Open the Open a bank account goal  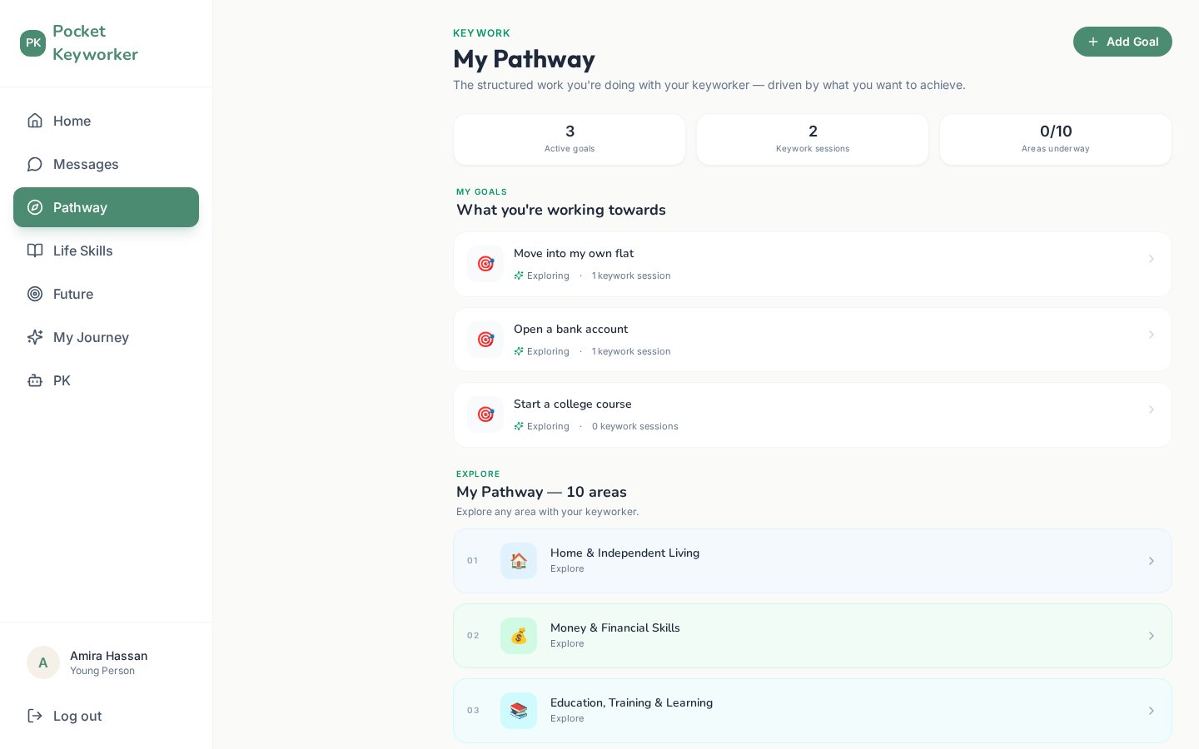click(x=813, y=340)
